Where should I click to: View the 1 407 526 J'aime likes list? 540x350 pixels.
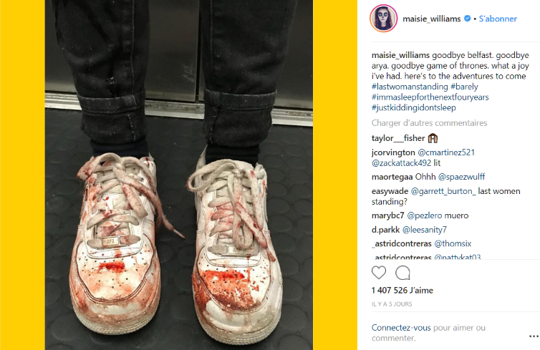tap(402, 290)
